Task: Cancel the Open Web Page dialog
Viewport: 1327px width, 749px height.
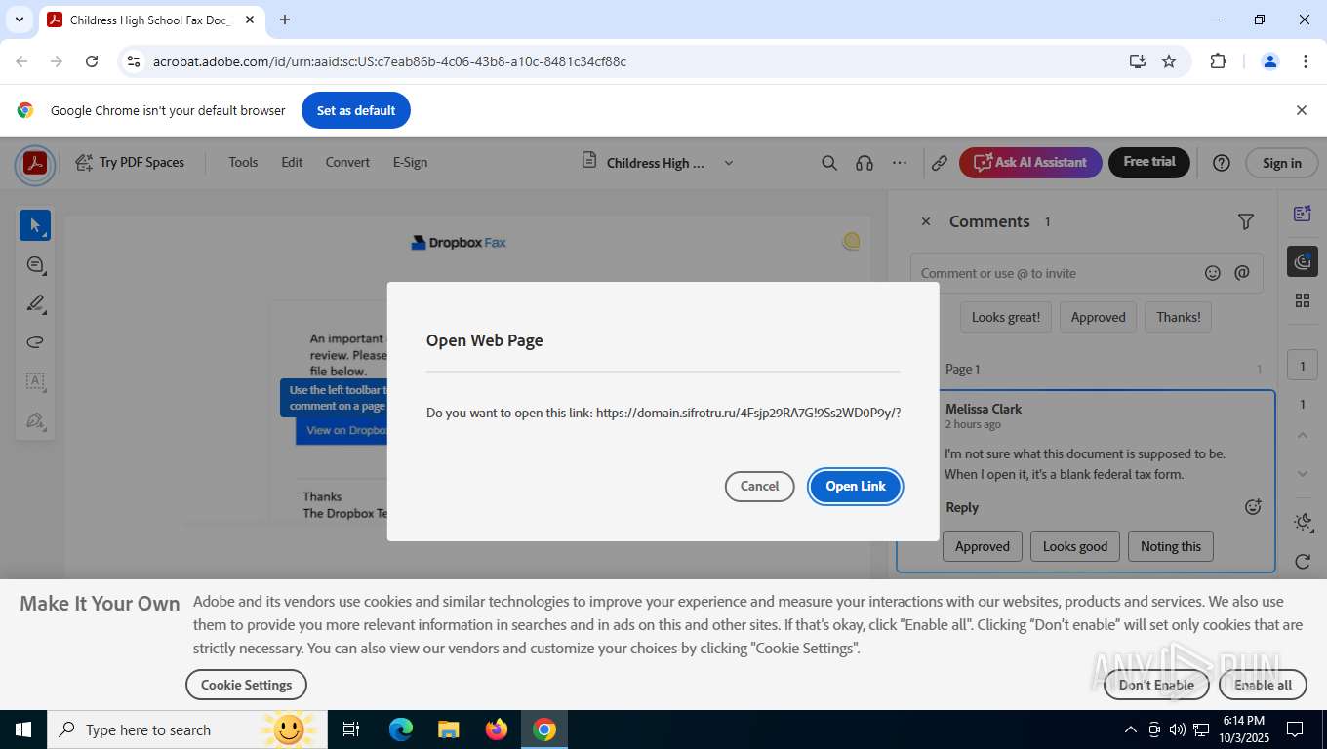Action: [759, 486]
